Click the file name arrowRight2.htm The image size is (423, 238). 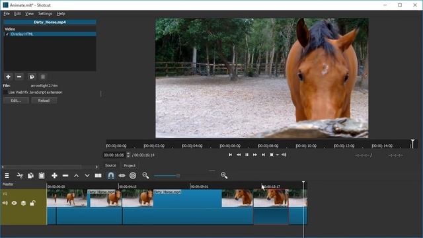[44, 85]
